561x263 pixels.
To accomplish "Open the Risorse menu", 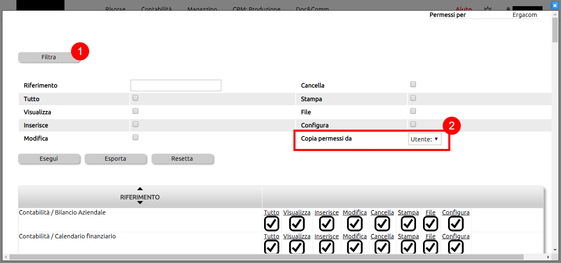I will [x=115, y=9].
